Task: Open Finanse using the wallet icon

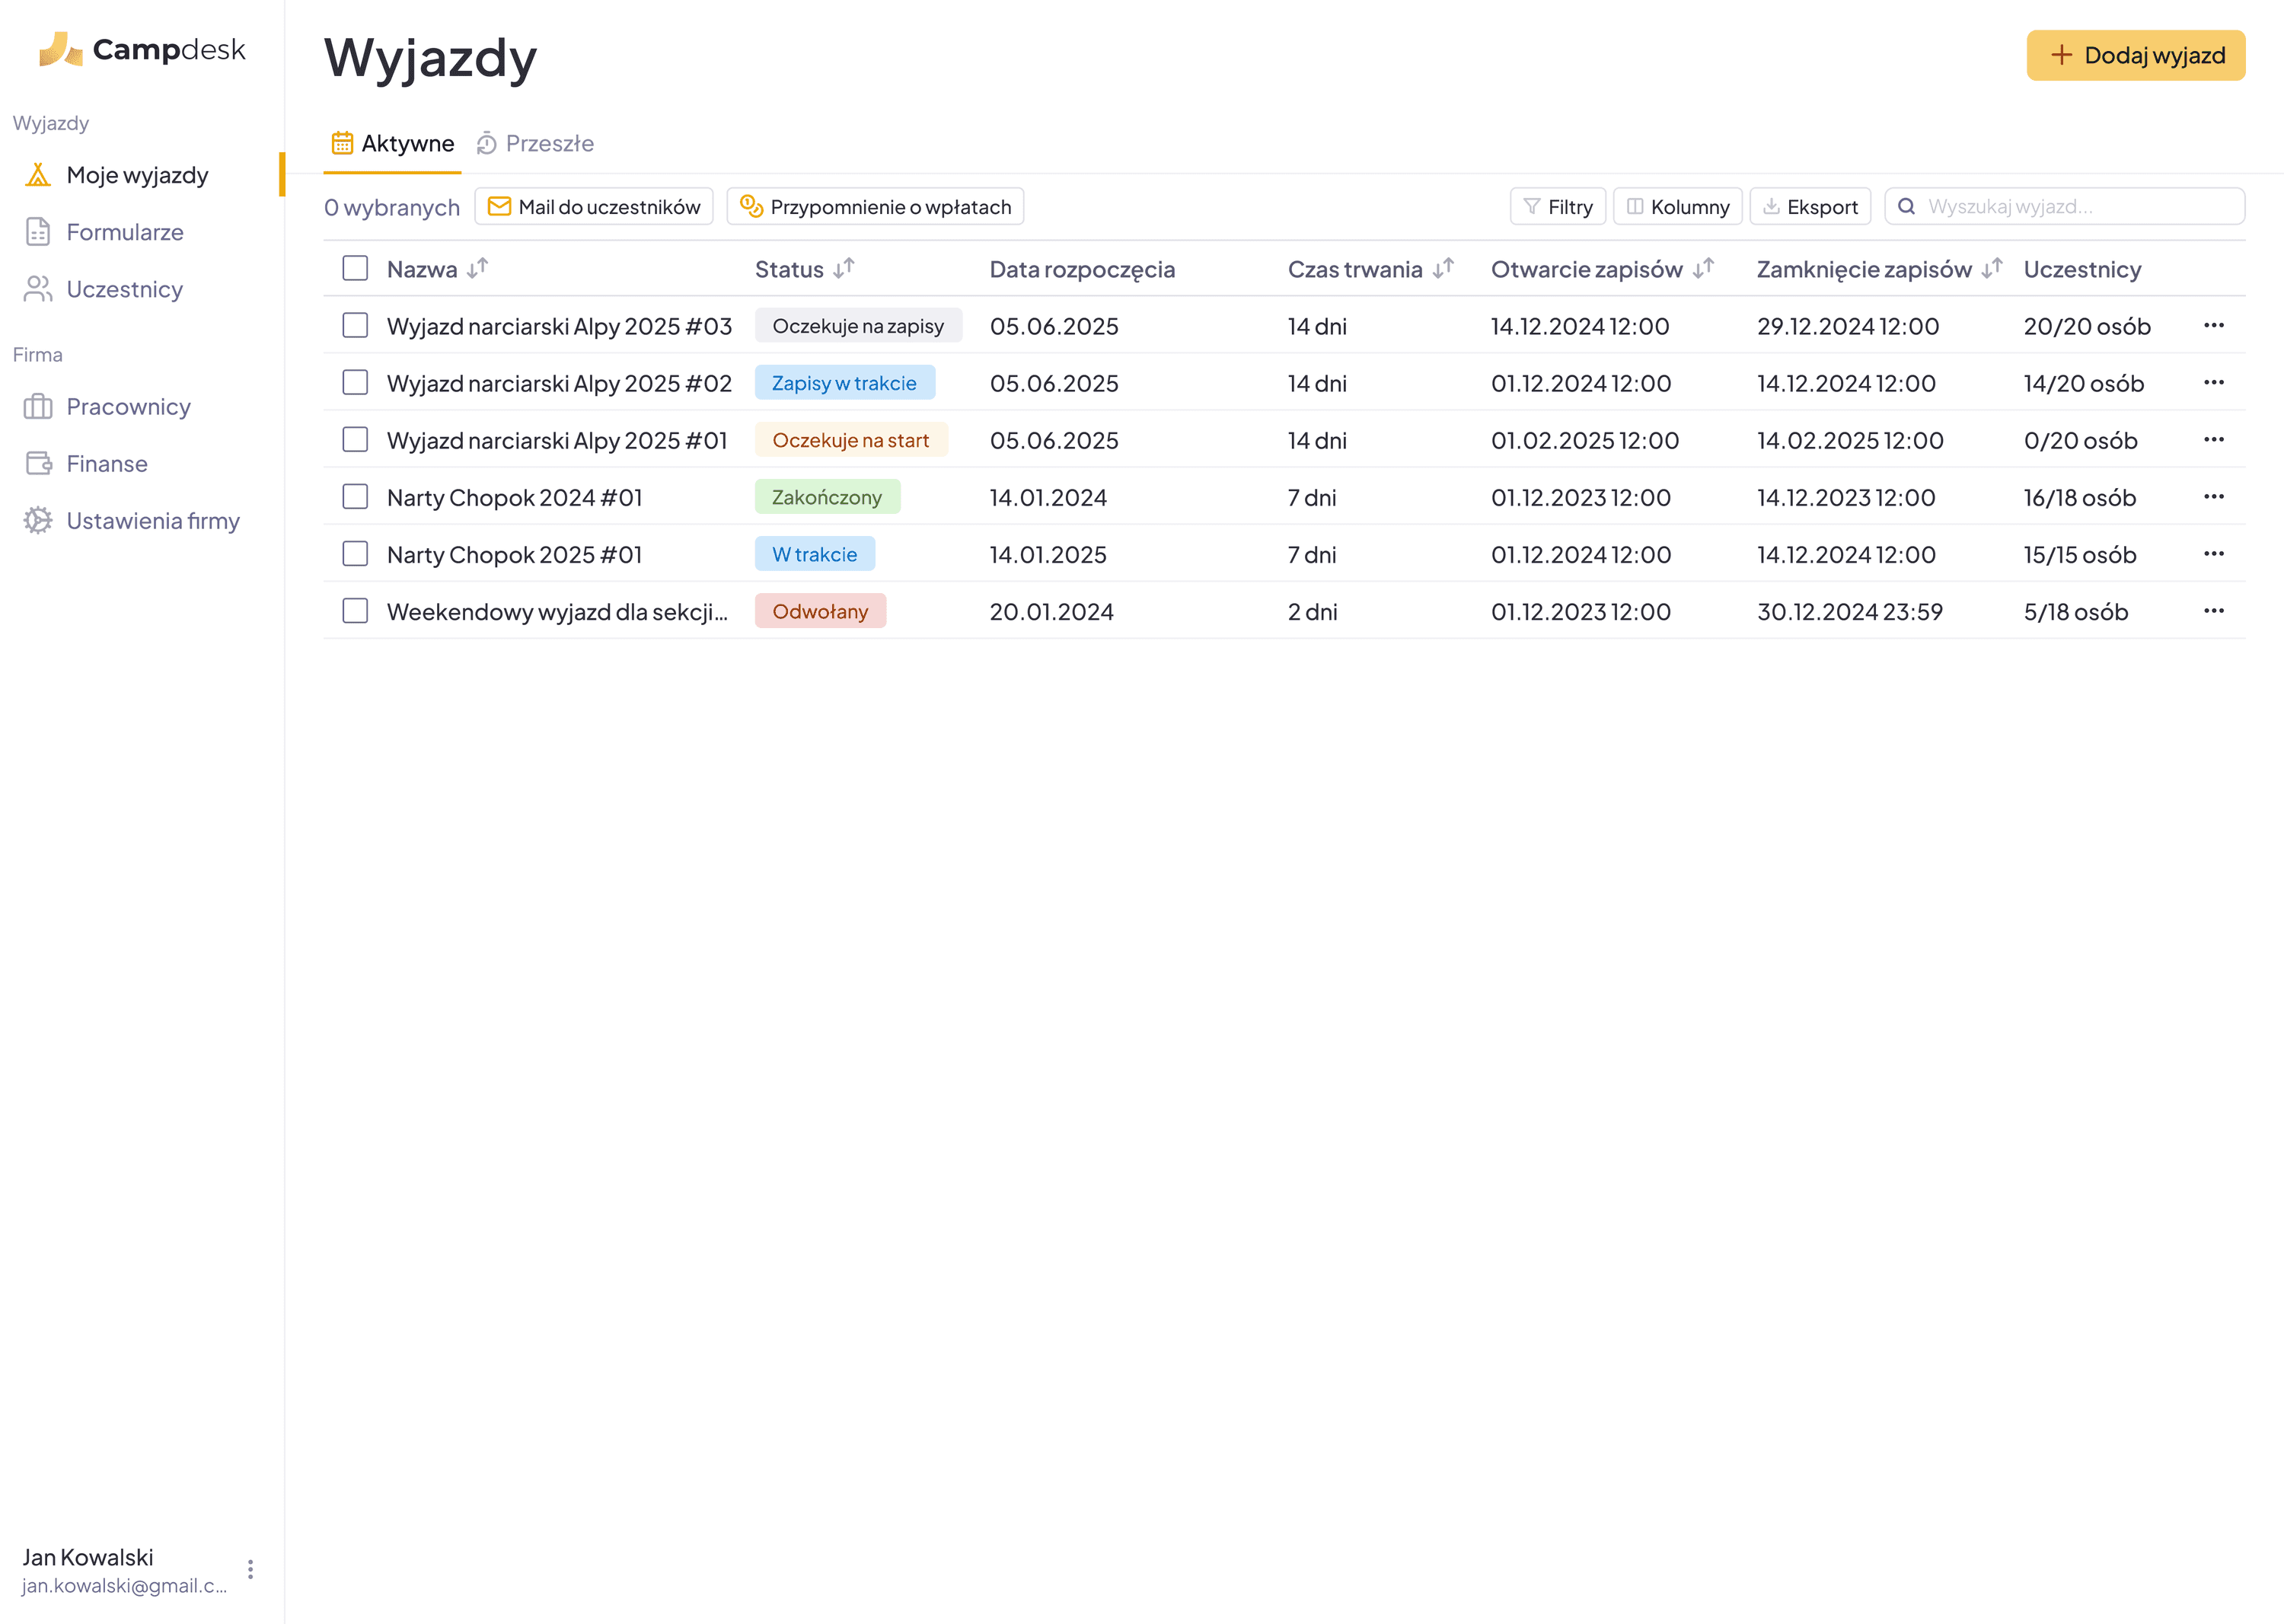Action: coord(38,464)
